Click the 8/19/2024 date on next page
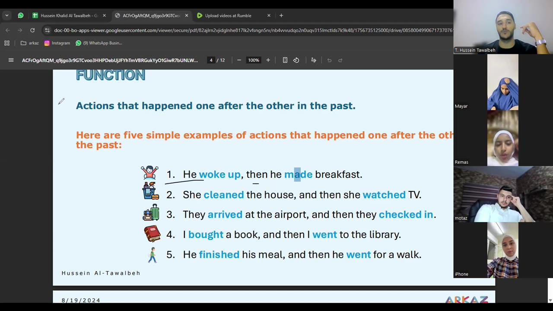 [81, 300]
